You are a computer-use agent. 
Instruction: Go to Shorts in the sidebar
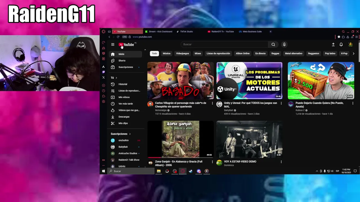pos(125,61)
